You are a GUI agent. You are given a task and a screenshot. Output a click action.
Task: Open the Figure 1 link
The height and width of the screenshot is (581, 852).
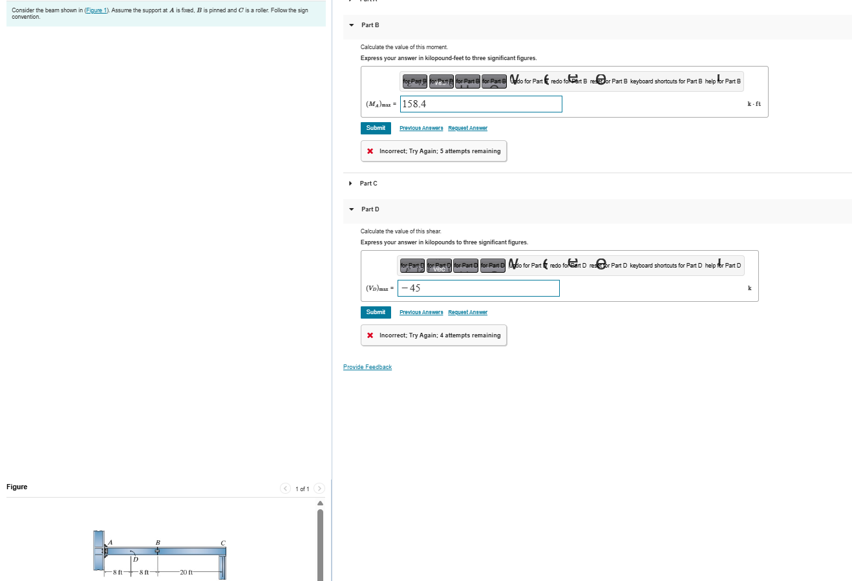(96, 11)
